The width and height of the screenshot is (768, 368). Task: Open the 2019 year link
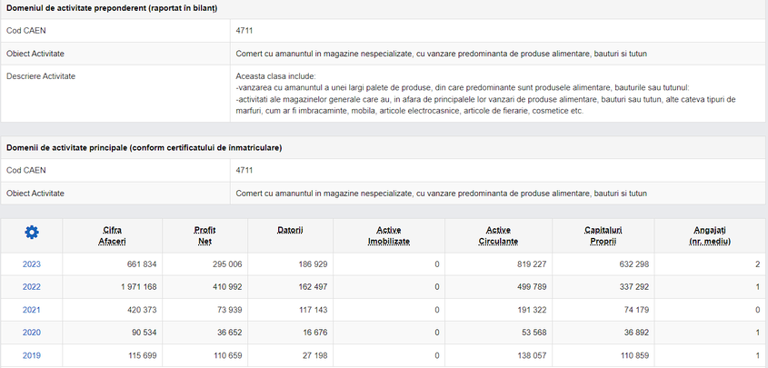(32, 355)
